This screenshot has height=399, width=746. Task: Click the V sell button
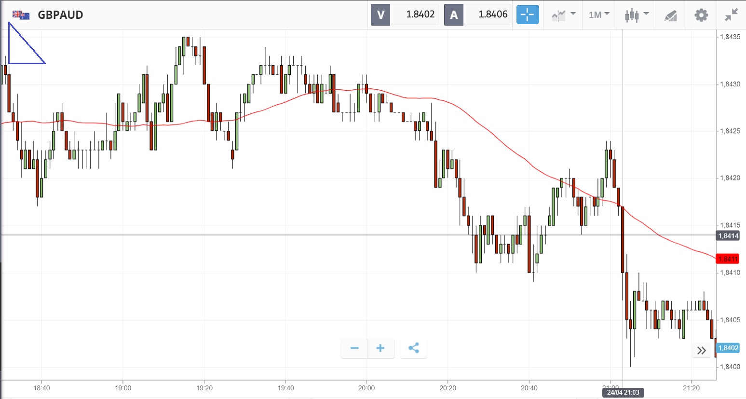point(380,15)
